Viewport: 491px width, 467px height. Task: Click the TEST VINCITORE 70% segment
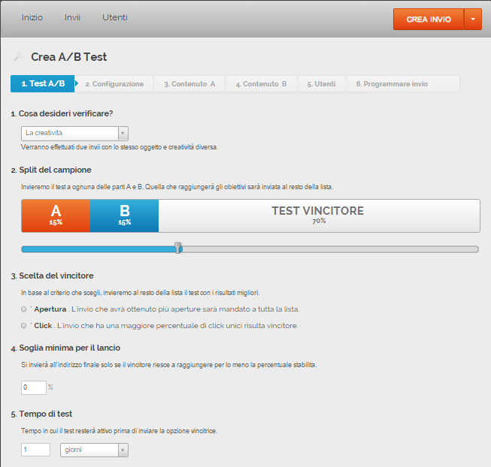319,215
